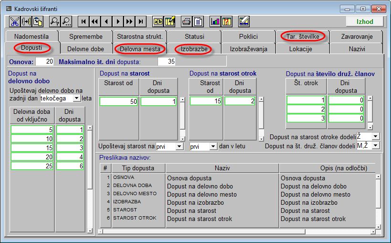Viewport: 391px width, 243px height.
Task: Open the 'tekočega' year dropdown
Action: 76,98
